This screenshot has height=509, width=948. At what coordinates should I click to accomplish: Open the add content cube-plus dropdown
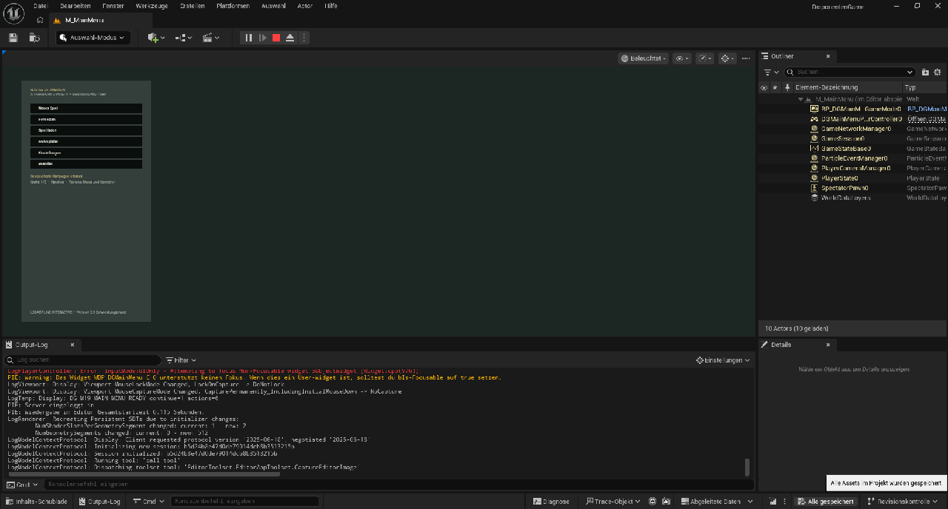pos(156,38)
